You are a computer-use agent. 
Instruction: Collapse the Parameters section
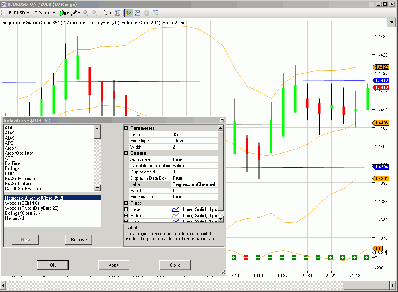click(126, 128)
